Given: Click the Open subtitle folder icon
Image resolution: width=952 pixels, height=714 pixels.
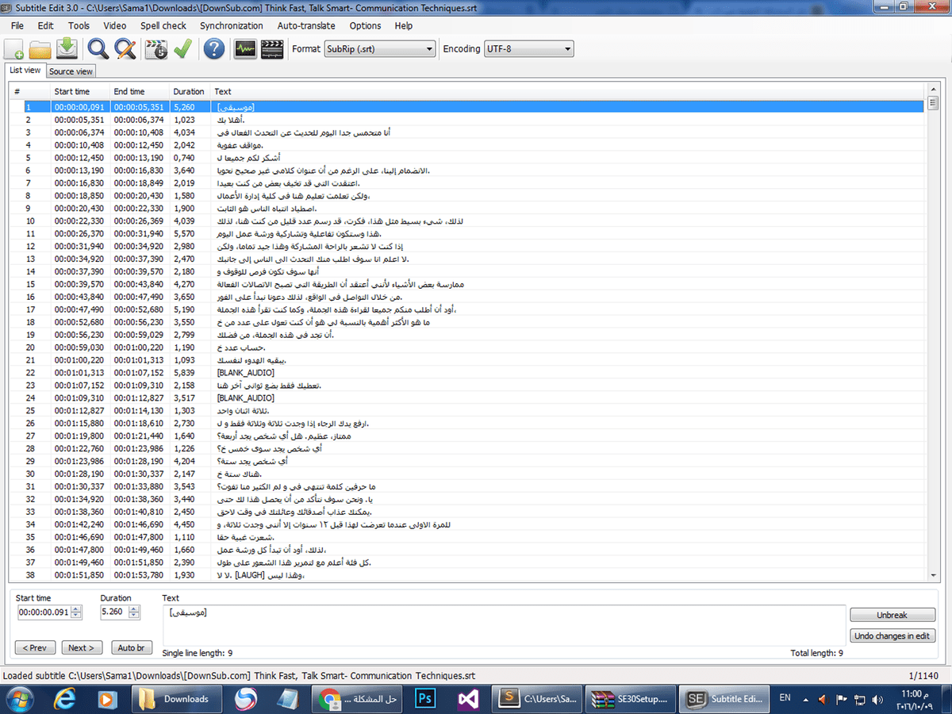Looking at the screenshot, I should coord(40,49).
